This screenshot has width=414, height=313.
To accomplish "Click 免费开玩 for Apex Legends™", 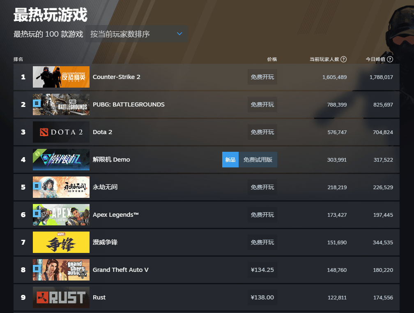I will tap(262, 215).
